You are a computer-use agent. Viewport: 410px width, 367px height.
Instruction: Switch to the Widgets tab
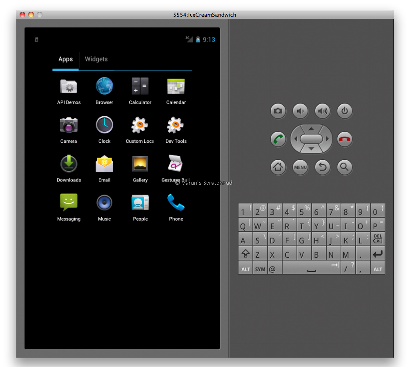(x=96, y=59)
